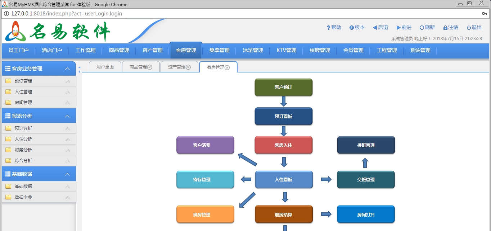Click the 帮助 (Help) icon
The image size is (491, 231).
click(x=328, y=27)
